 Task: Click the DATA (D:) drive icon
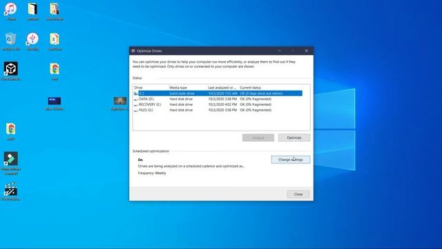tap(136, 99)
